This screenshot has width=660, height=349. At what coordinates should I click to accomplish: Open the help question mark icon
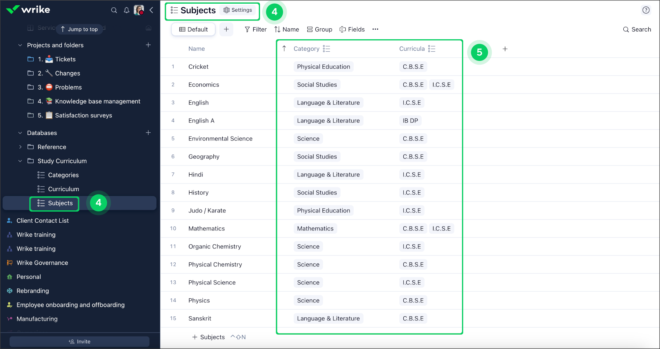[x=646, y=10]
